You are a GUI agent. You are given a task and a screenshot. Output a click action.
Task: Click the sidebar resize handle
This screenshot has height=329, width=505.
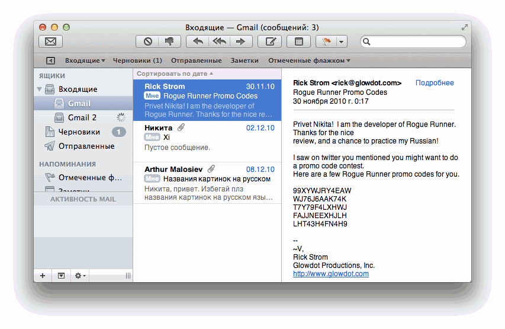tap(128, 276)
